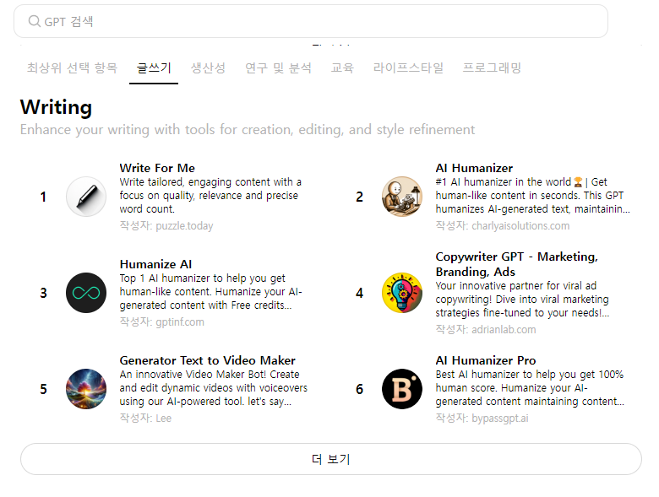Open the Write For Me title
This screenshot has height=497, width=659.
click(157, 168)
